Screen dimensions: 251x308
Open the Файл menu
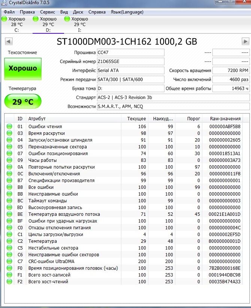point(9,12)
